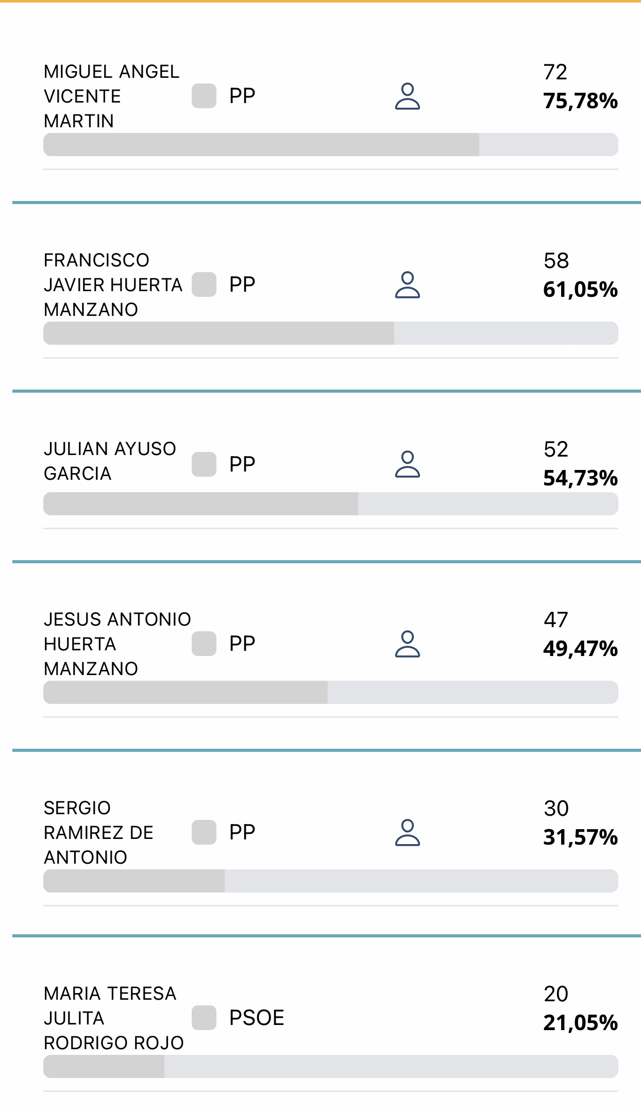641x1110 pixels.
Task: Click the person icon for Francisco Javier Huerta Manzano
Action: (408, 285)
